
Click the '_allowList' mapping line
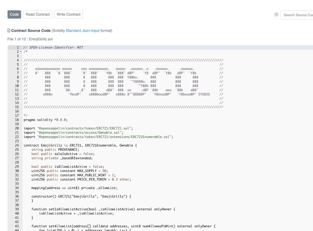point(74,188)
